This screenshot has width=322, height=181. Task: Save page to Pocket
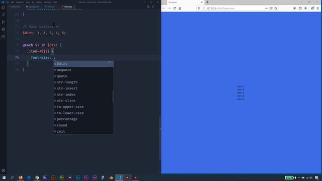pos(271,8)
